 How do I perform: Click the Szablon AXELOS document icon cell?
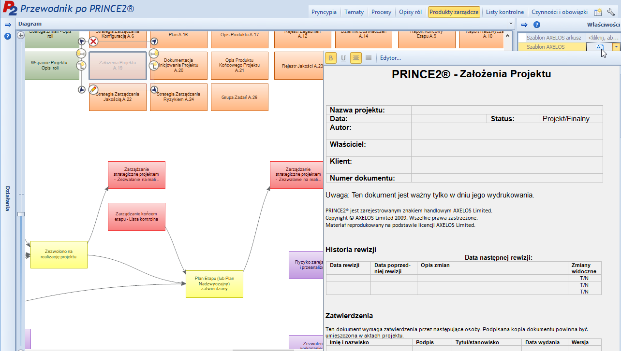pos(599,47)
